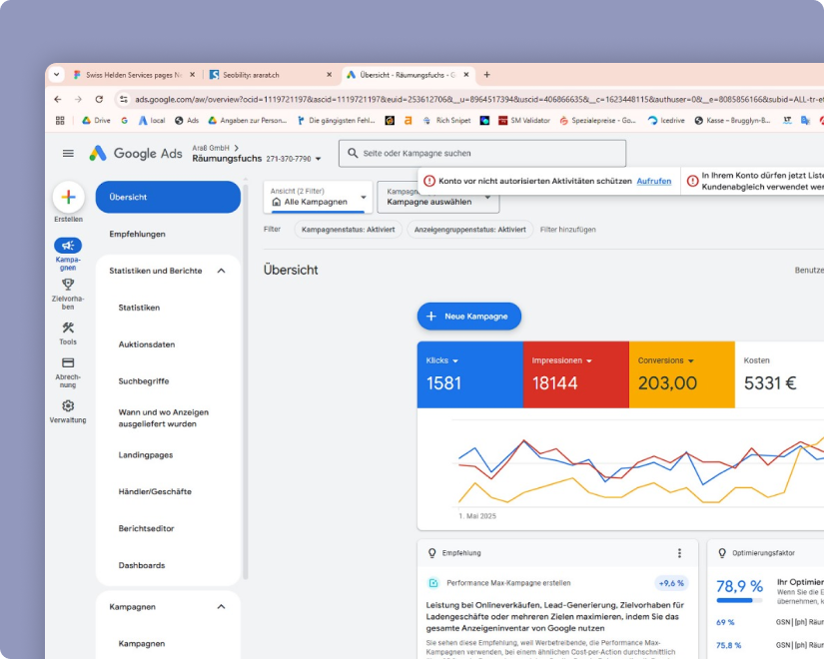Click Neue Kampagne button
824x659 pixels.
point(469,317)
